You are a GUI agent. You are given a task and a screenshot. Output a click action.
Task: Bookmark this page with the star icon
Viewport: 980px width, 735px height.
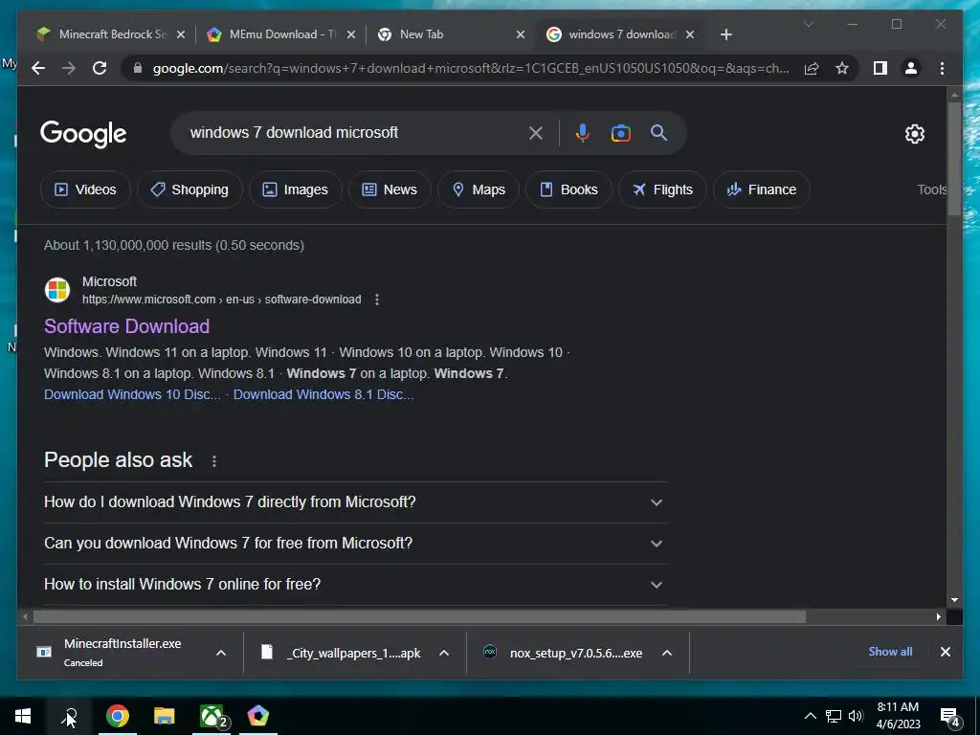(842, 68)
